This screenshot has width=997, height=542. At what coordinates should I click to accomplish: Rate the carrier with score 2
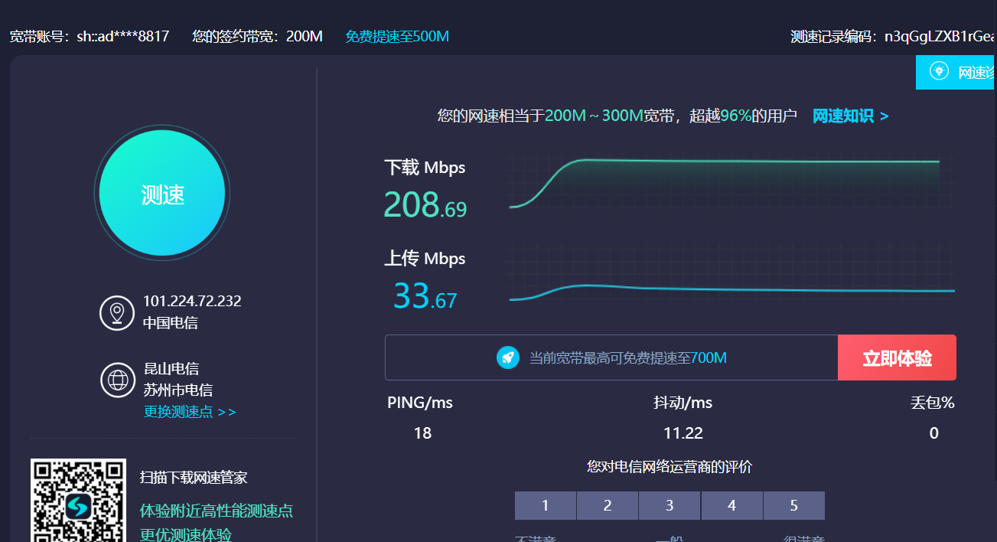click(608, 505)
